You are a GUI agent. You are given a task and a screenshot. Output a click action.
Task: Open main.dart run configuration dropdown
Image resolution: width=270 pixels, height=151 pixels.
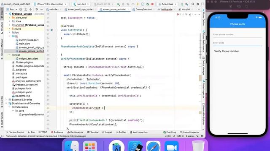pyautogui.click(x=81, y=4)
